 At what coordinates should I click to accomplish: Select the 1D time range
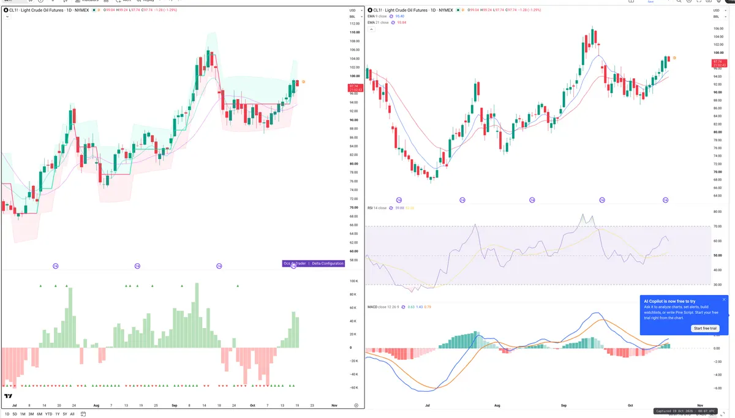(x=7, y=414)
